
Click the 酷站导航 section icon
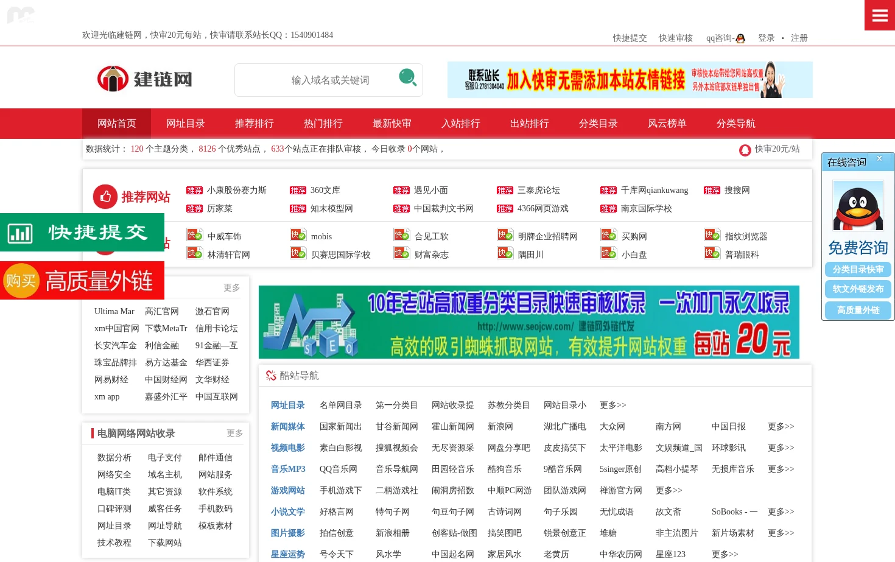click(x=271, y=376)
